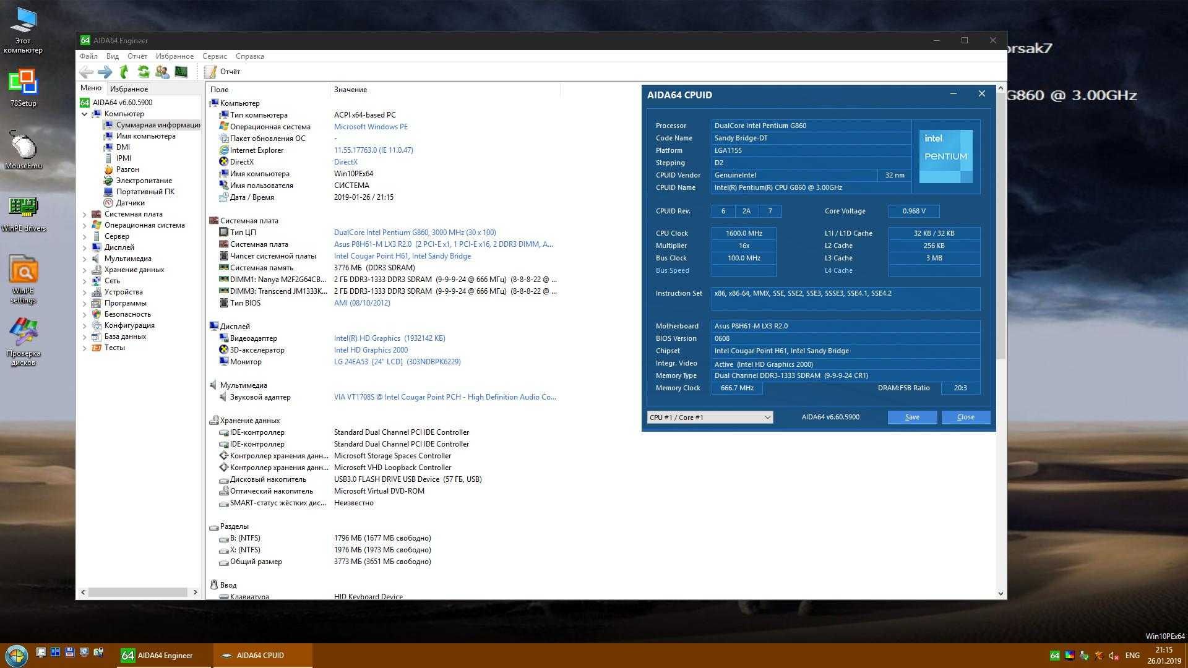The height and width of the screenshot is (668, 1188).
Task: Open the DirectX value link
Action: coord(346,162)
